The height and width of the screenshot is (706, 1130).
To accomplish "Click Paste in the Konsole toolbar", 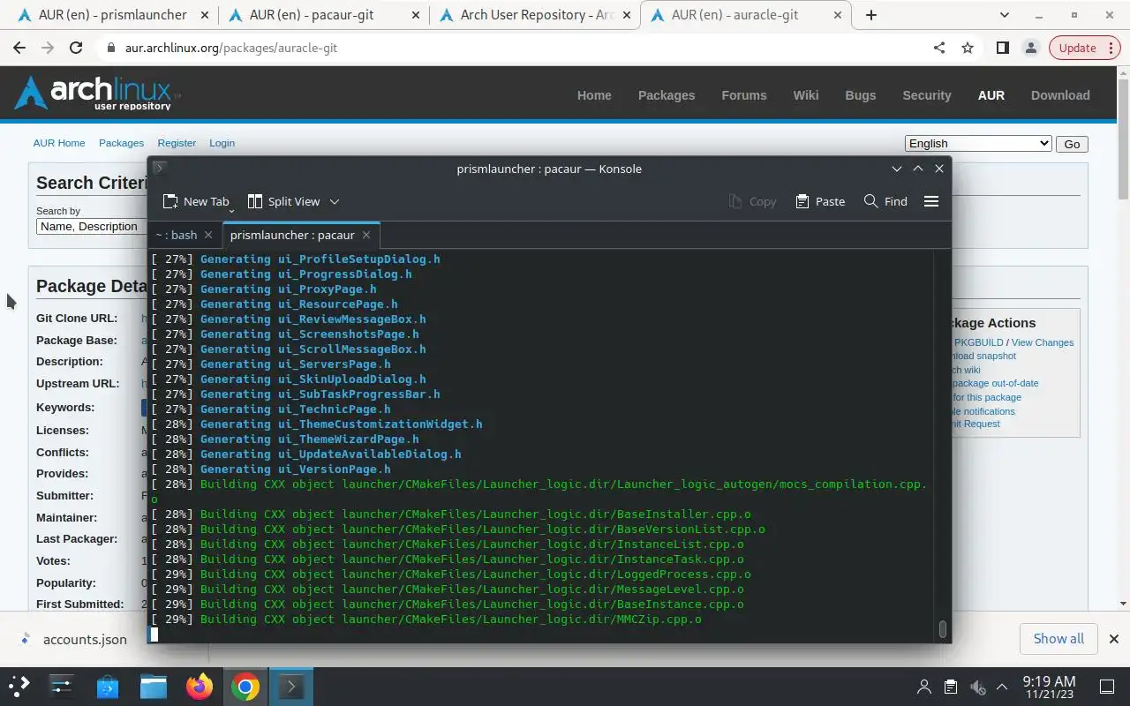I will pos(820,201).
